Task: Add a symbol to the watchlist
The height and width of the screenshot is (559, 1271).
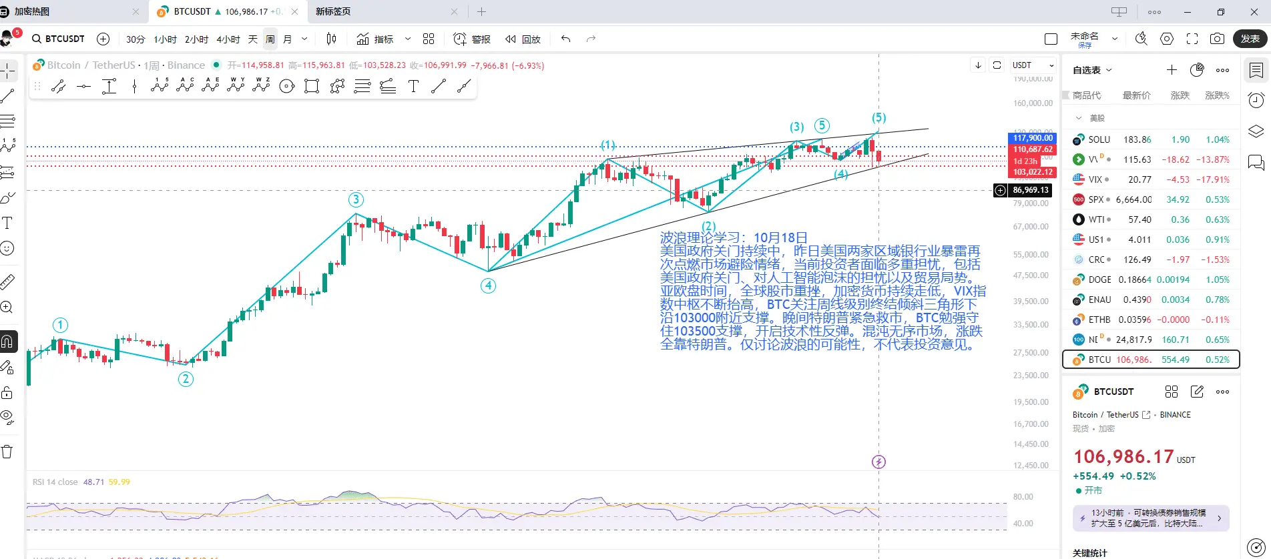Action: point(1172,70)
